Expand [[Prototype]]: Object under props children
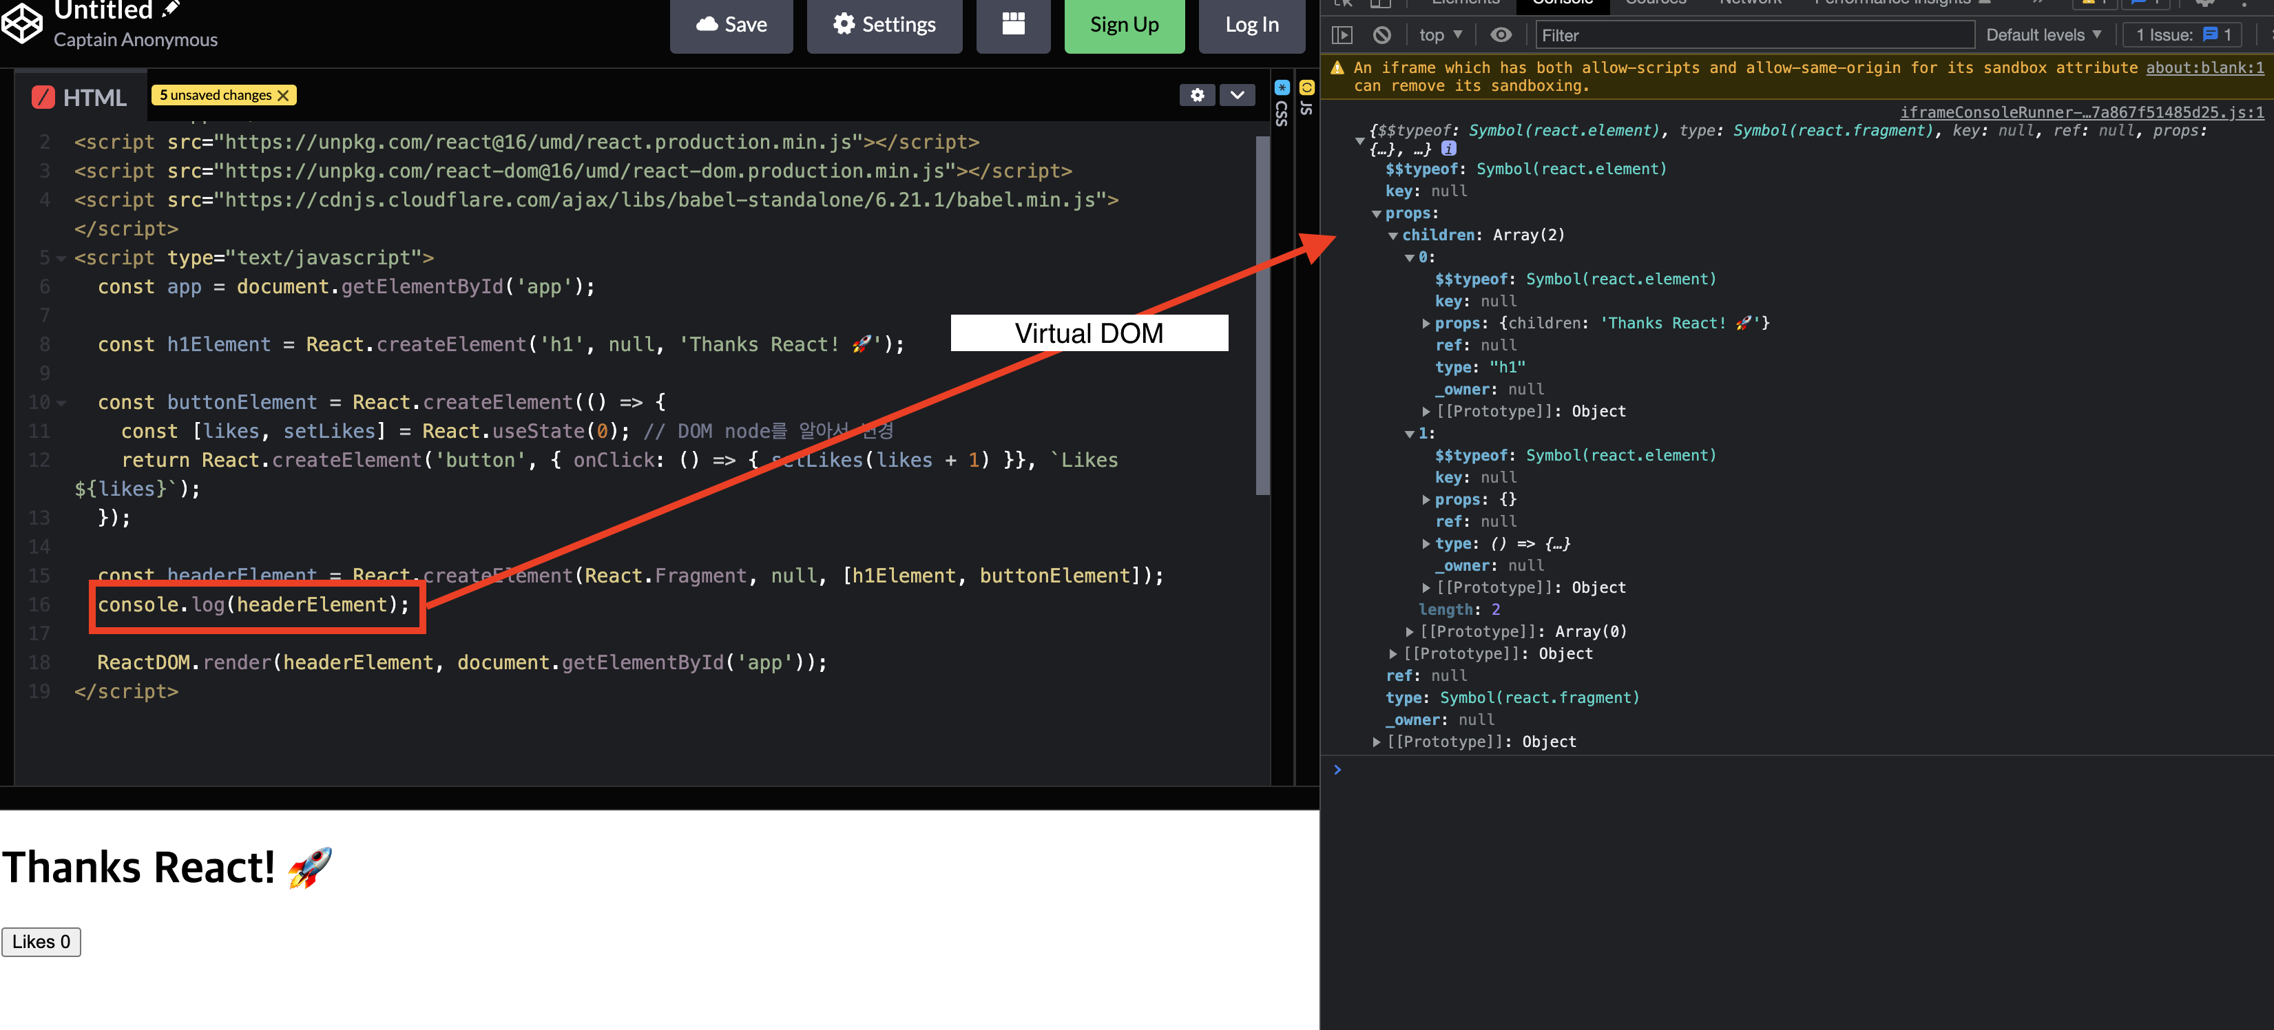The image size is (2274, 1030). pos(1393,654)
